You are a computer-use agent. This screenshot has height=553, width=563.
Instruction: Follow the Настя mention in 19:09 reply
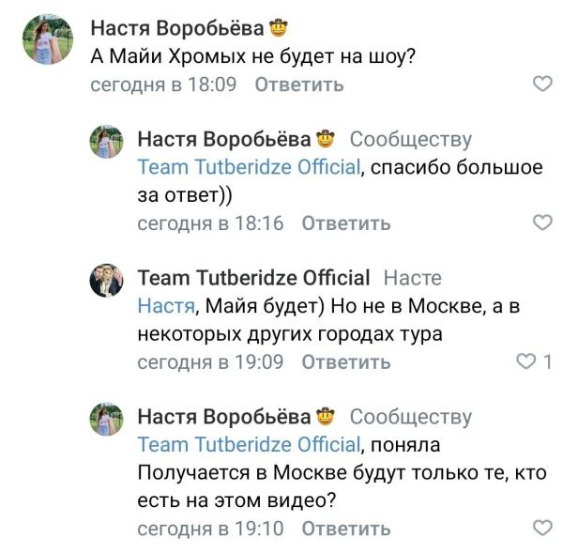click(x=166, y=305)
